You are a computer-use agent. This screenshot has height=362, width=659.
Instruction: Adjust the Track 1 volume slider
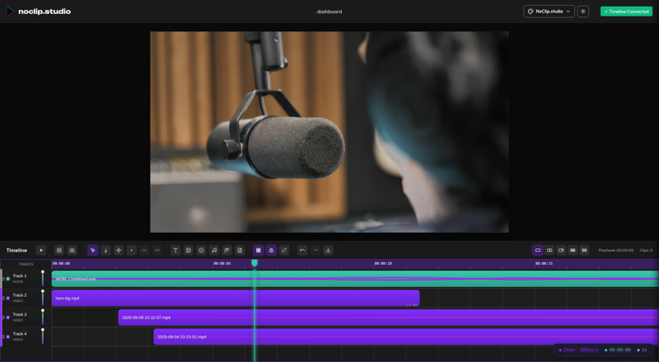pyautogui.click(x=43, y=278)
